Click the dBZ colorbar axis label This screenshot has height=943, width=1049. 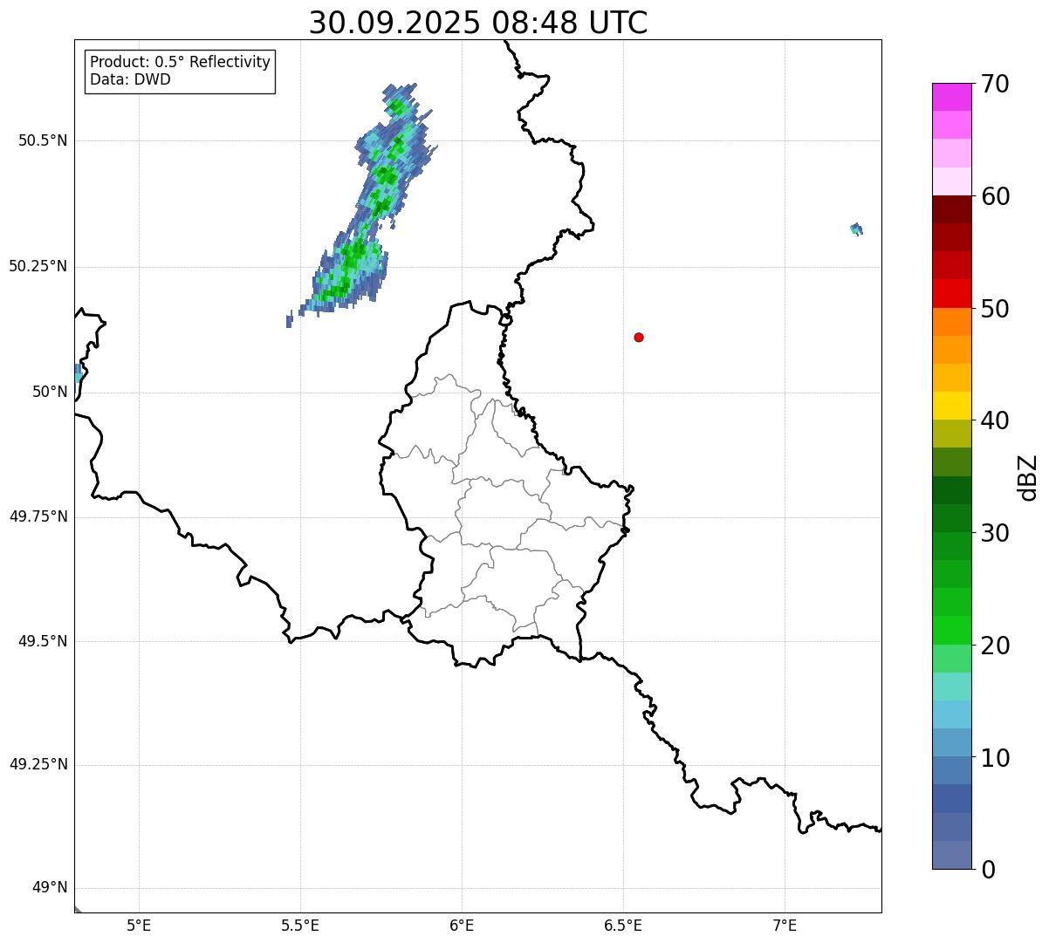click(1027, 477)
